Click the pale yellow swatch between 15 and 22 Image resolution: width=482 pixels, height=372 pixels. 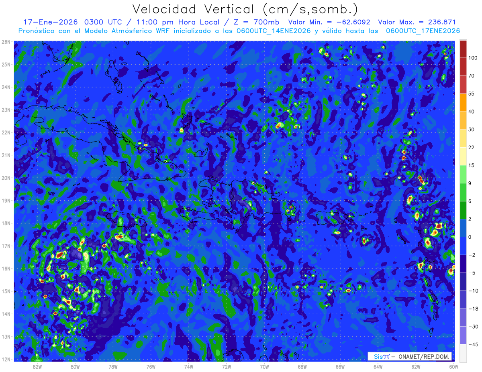(x=463, y=156)
